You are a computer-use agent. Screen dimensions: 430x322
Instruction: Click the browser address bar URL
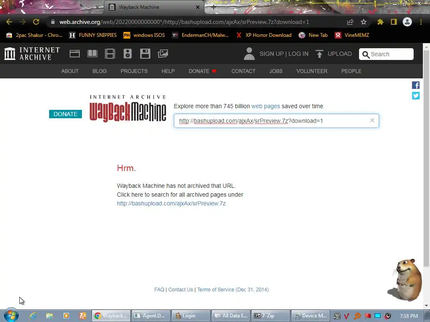point(184,22)
